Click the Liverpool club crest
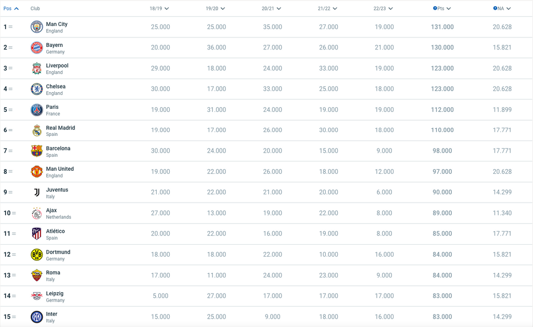Screen dimensions: 533x327 [x=36, y=68]
